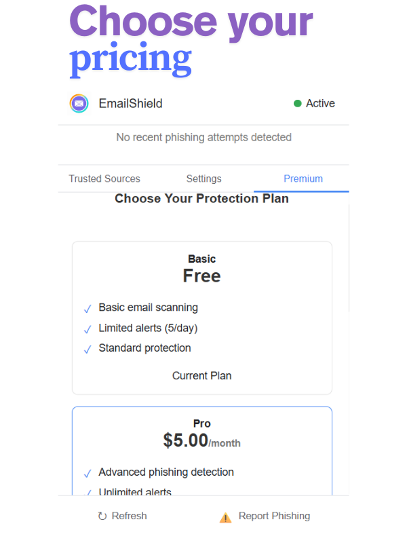This screenshot has width=407, height=543.
Task: Click the plan list vertical scrollbar
Action: (349, 258)
